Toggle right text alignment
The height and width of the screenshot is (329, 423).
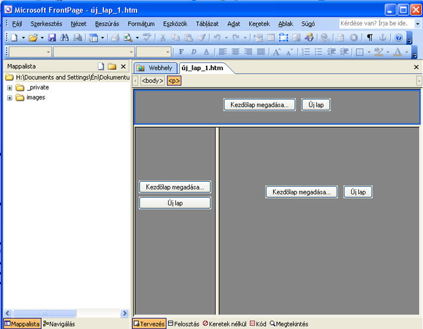pos(248,52)
